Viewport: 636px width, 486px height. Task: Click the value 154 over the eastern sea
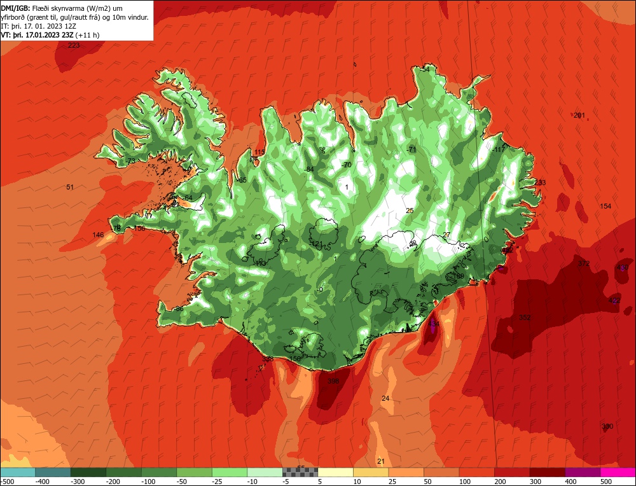click(605, 206)
